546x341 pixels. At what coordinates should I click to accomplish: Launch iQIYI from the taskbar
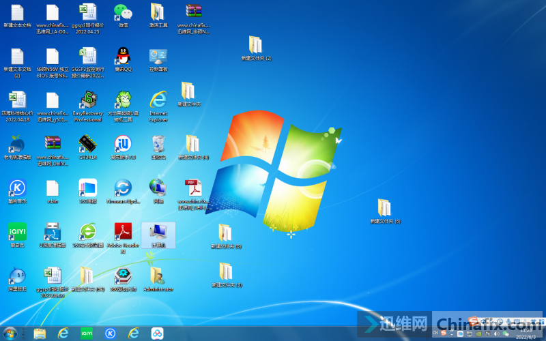tap(87, 333)
